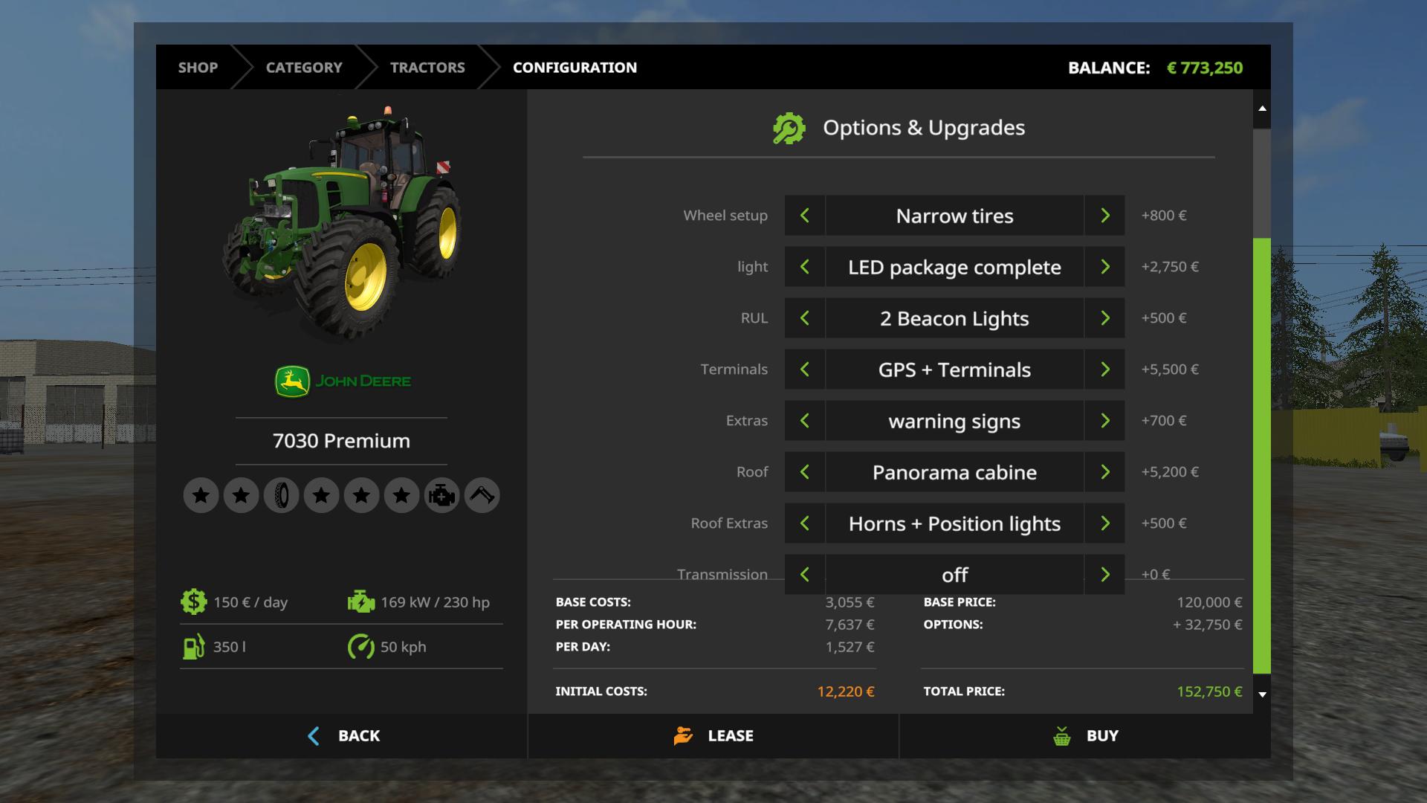The height and width of the screenshot is (803, 1427).
Task: Select next Wheel setup option
Action: [x=1104, y=216]
